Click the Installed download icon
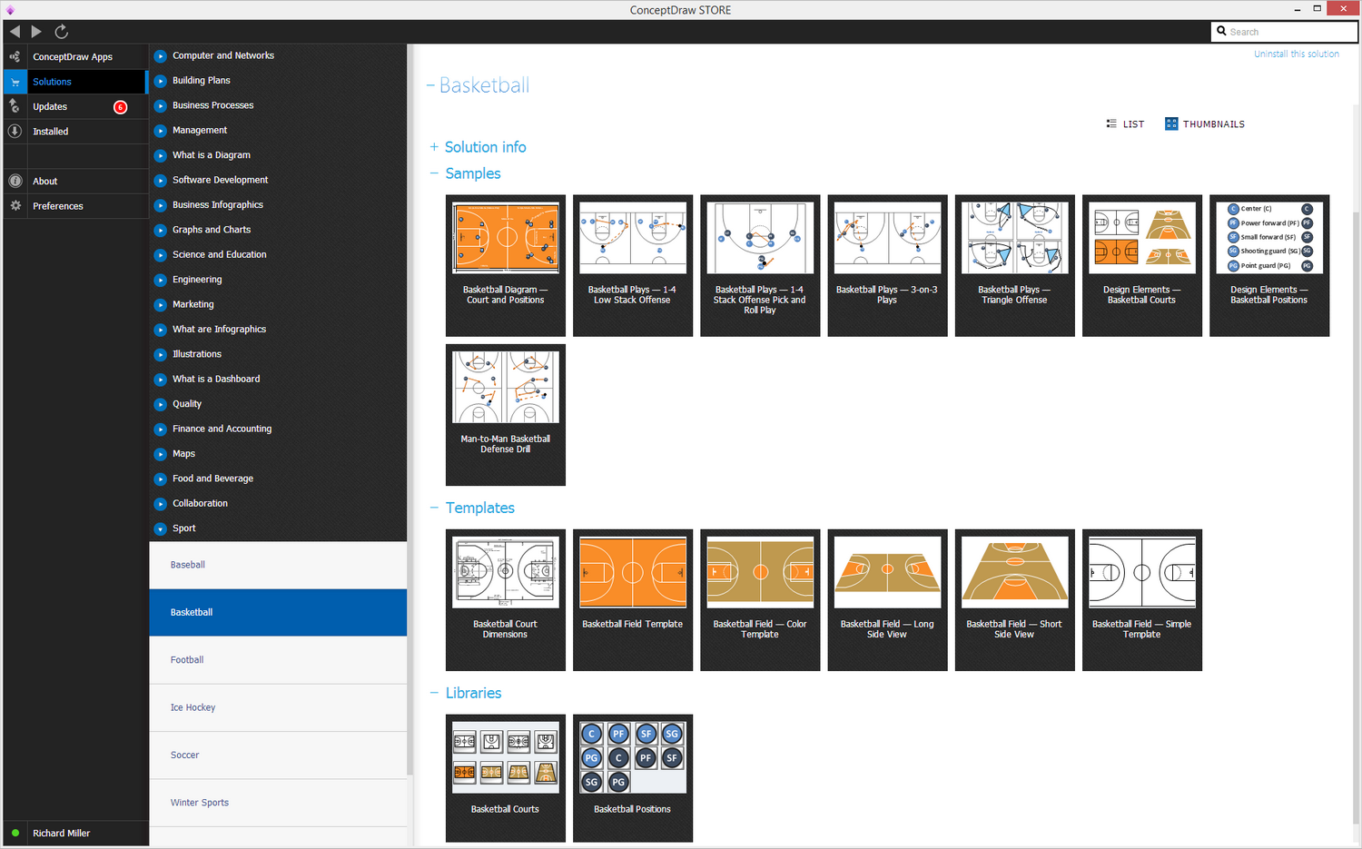 [x=15, y=131]
